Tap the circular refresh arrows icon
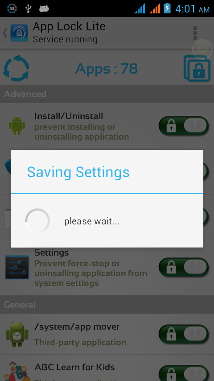 coord(16,68)
